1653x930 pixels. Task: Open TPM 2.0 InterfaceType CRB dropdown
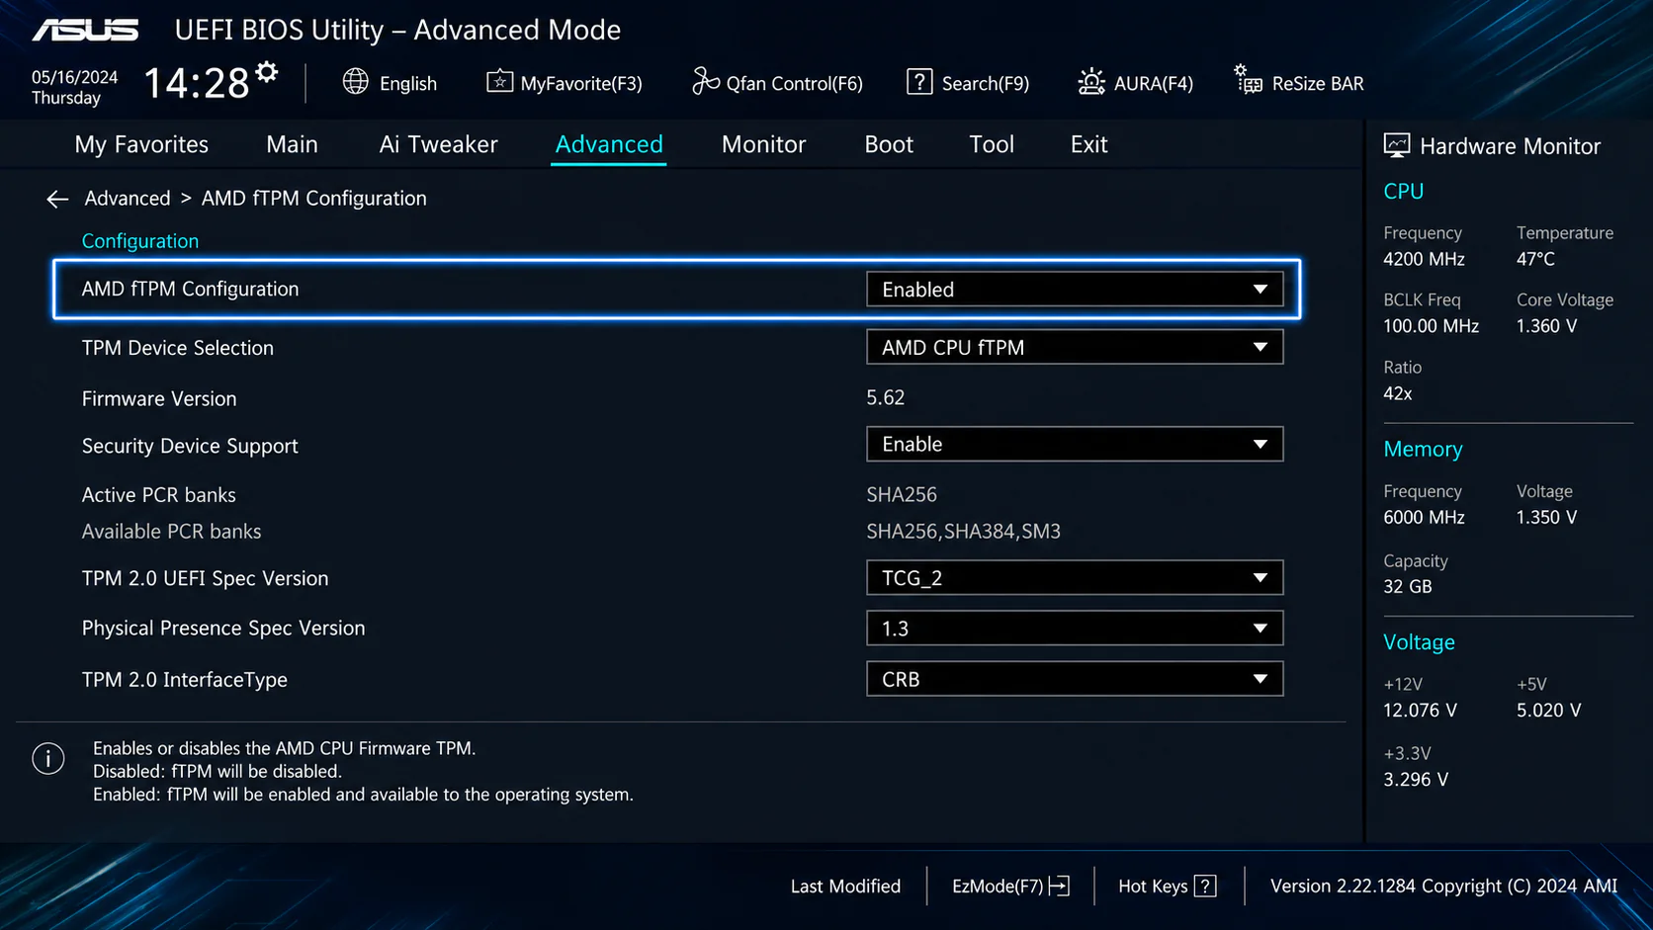click(1075, 679)
